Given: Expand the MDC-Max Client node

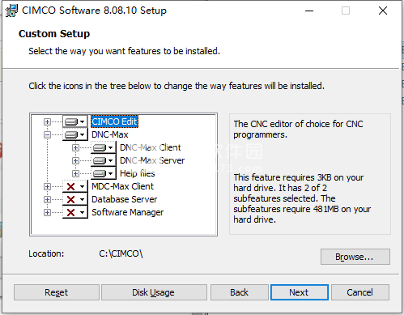Looking at the screenshot, I should click(x=47, y=186).
